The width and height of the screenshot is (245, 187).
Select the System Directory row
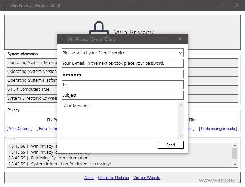point(32,98)
